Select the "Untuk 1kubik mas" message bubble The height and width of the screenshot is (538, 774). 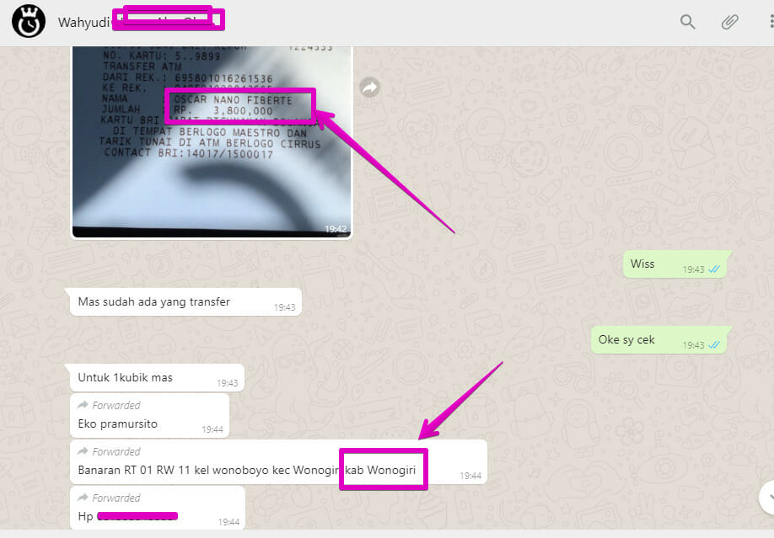point(125,377)
